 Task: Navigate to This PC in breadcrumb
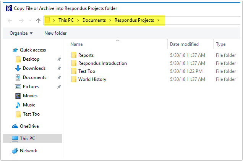tap(66, 20)
